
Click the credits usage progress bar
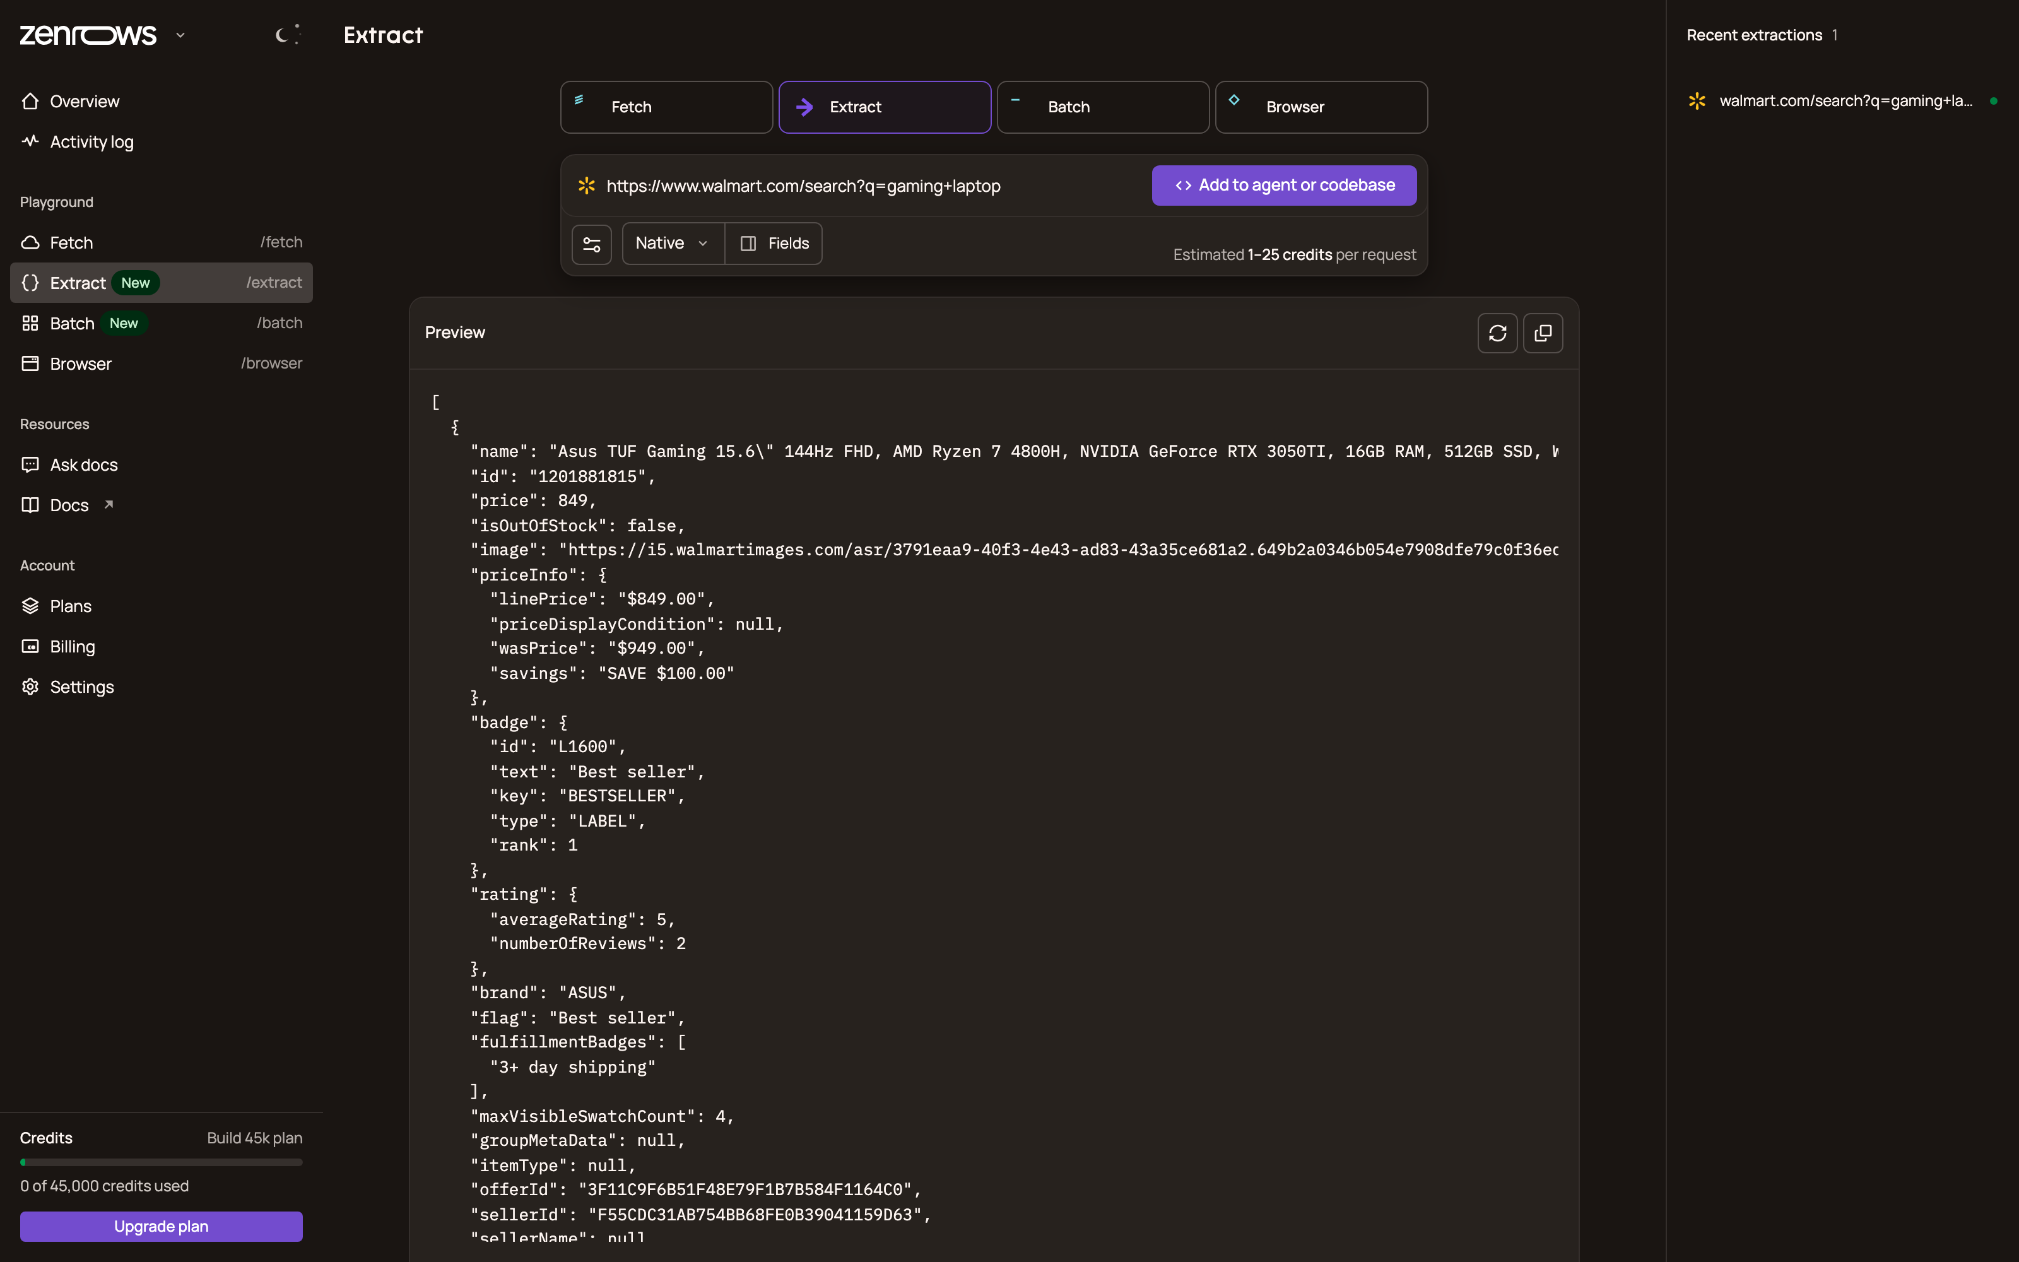pyautogui.click(x=161, y=1162)
